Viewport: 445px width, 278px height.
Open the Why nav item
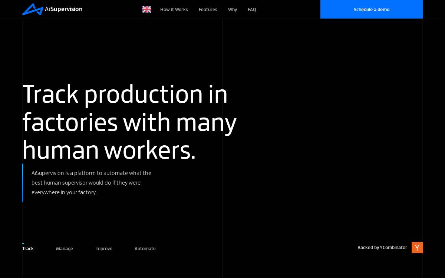(x=233, y=10)
